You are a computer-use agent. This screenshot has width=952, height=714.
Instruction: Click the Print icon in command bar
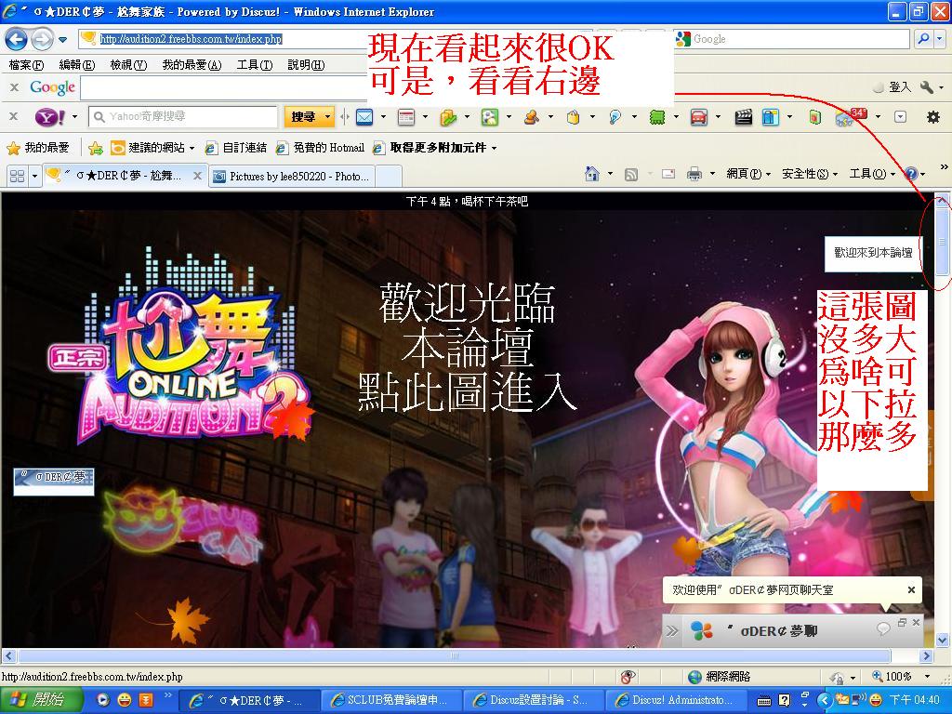(x=694, y=175)
